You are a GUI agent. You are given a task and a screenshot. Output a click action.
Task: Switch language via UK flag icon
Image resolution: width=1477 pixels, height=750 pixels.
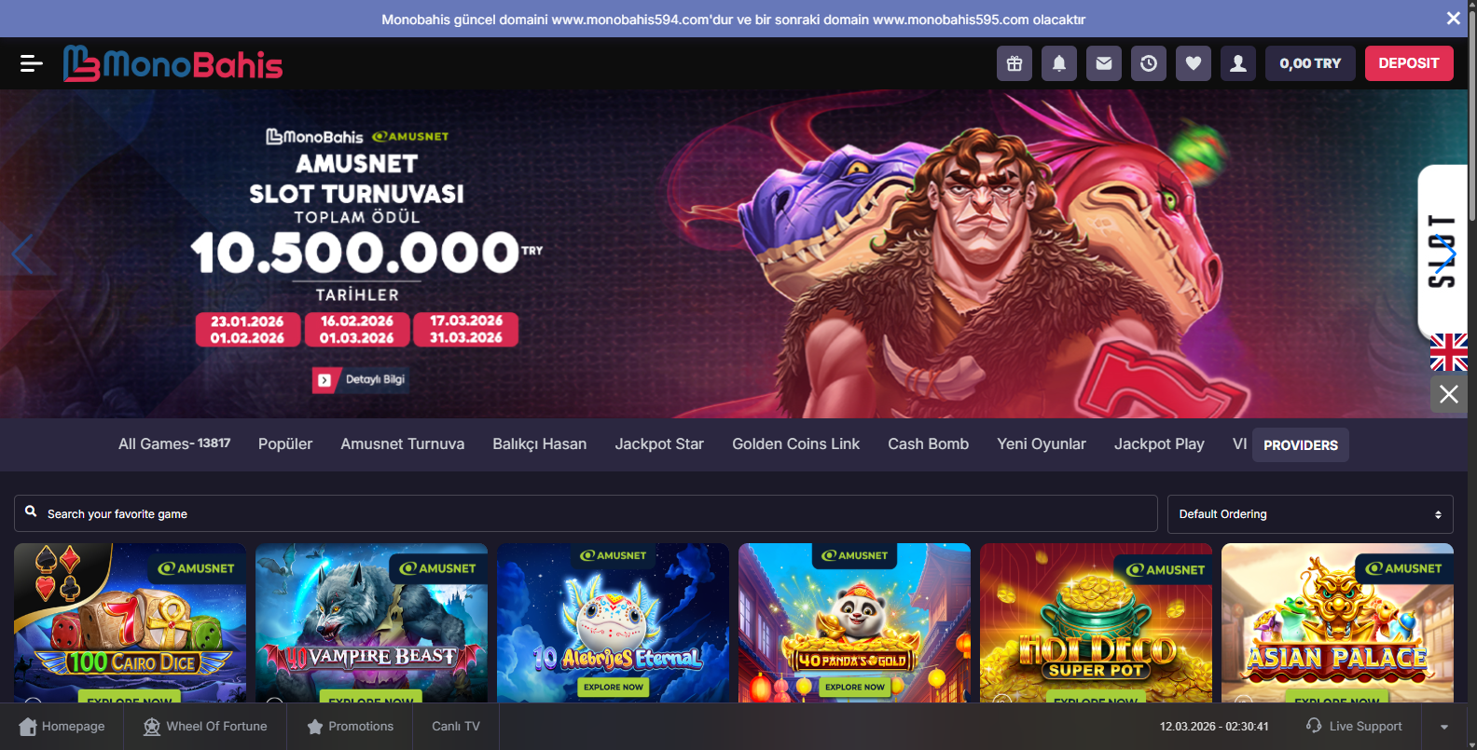click(1449, 352)
